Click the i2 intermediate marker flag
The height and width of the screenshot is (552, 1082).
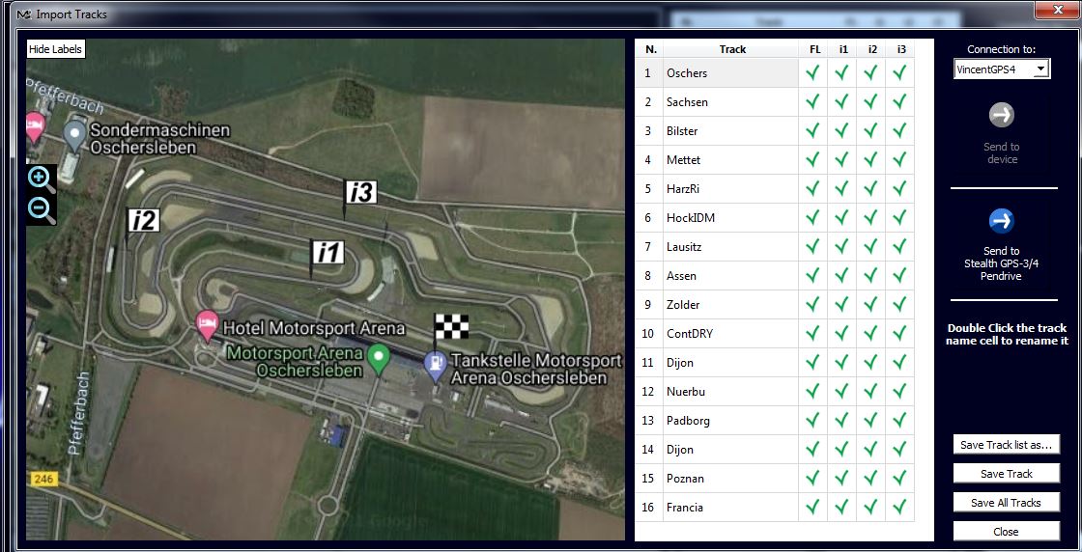pos(143,220)
